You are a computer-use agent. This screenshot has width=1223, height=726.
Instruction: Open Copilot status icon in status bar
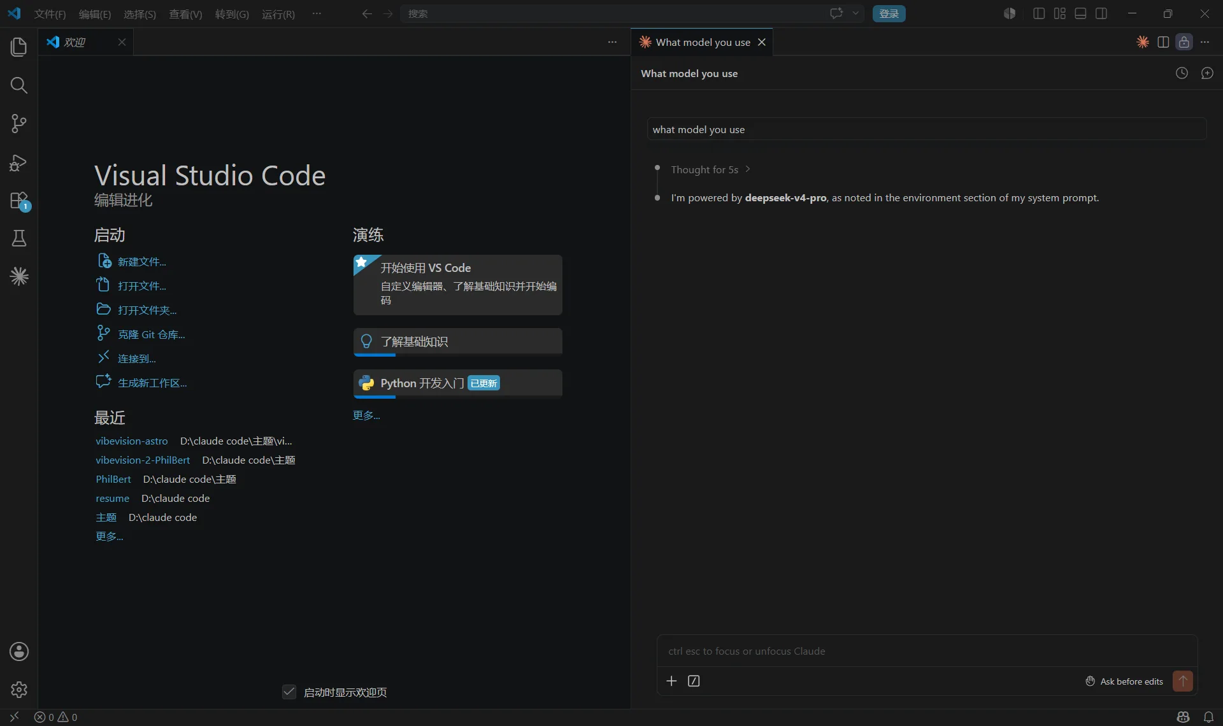(x=1184, y=717)
